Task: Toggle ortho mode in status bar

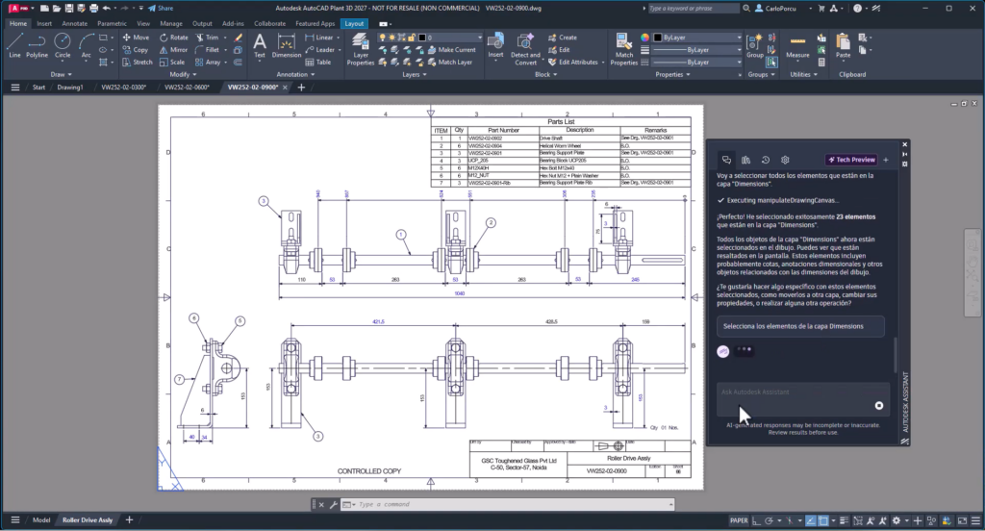Action: tap(756, 520)
